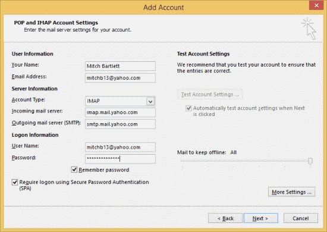Click the 'Your Name:' label
The width and height of the screenshot is (327, 232).
(25, 65)
